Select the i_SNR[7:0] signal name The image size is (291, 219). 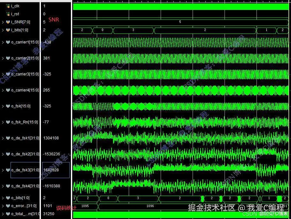pos(20,22)
